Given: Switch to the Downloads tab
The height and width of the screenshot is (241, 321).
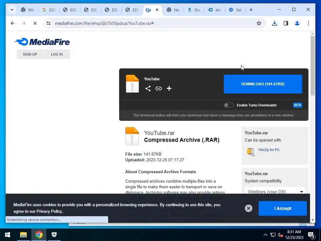Looking at the screenshot, I should 194,10.
